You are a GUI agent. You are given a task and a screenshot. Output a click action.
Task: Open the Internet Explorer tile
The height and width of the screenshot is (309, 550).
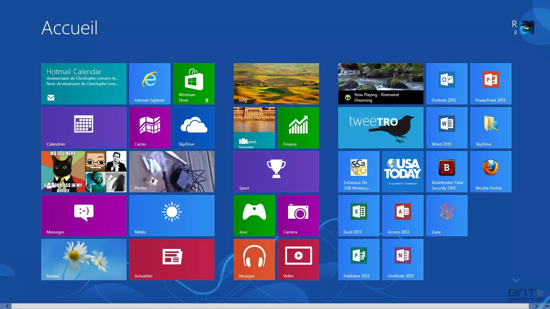pyautogui.click(x=150, y=83)
